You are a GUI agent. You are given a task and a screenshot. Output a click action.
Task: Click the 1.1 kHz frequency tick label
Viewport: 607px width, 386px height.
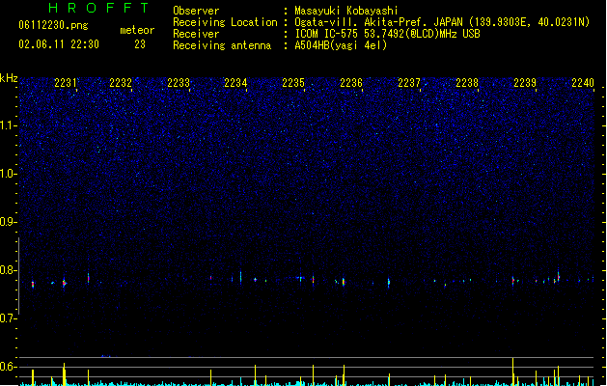[8, 125]
